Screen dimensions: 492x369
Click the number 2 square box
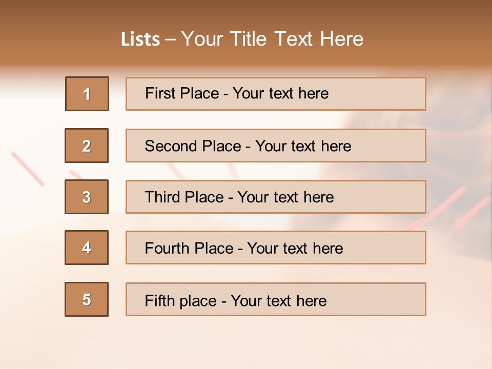point(87,146)
